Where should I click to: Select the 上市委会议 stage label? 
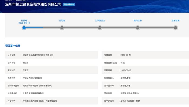100,20
